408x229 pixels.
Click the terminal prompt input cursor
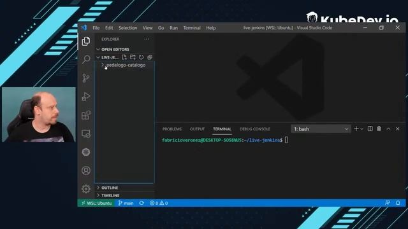[x=286, y=140]
